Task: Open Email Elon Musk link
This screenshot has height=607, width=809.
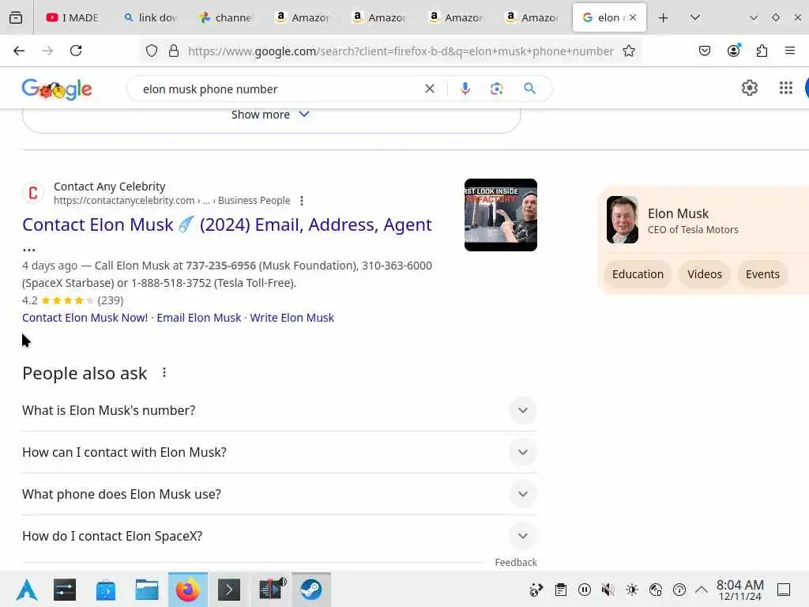Action: point(198,318)
